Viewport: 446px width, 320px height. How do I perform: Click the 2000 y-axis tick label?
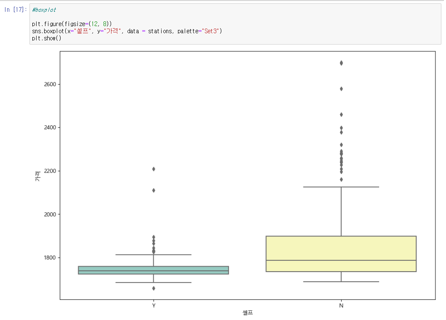coord(50,214)
